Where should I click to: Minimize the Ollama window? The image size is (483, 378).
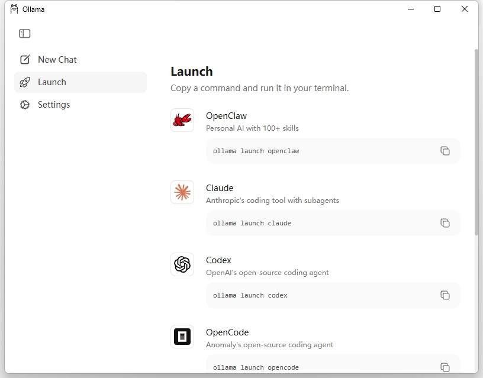411,9
